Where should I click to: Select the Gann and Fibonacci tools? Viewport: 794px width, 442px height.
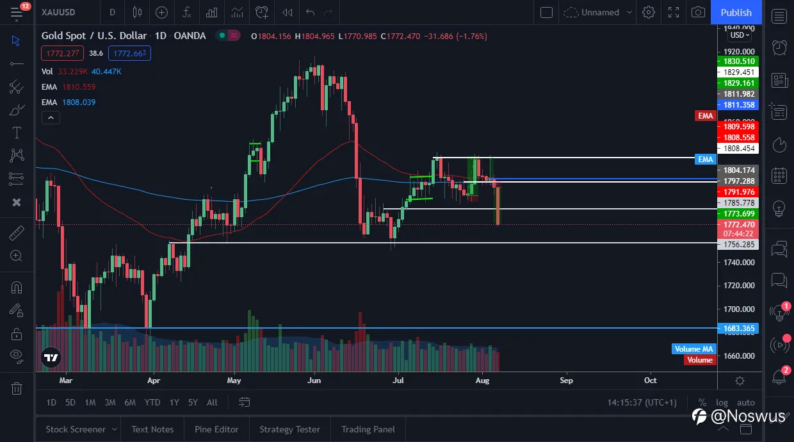pyautogui.click(x=17, y=87)
